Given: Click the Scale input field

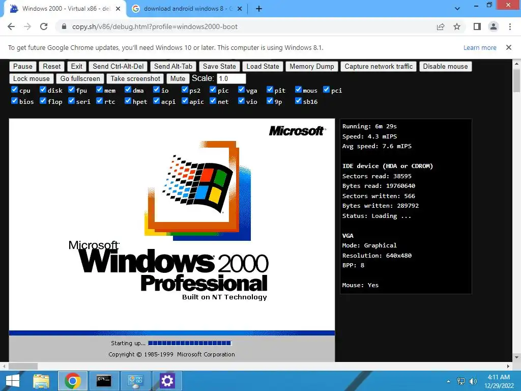Looking at the screenshot, I should (231, 79).
